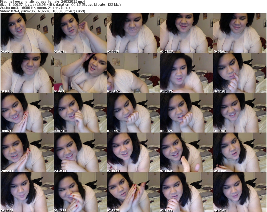Select the thumbnail stamped 00:03:01

coord(240,33)
